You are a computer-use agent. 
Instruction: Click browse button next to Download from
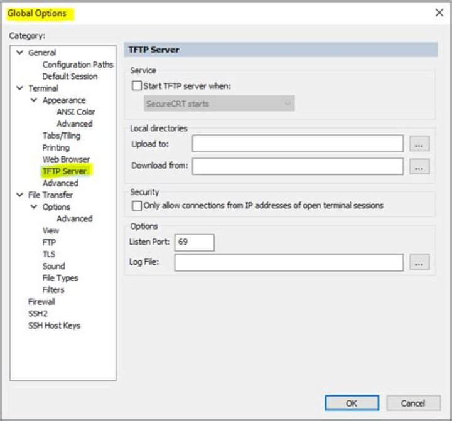(419, 166)
